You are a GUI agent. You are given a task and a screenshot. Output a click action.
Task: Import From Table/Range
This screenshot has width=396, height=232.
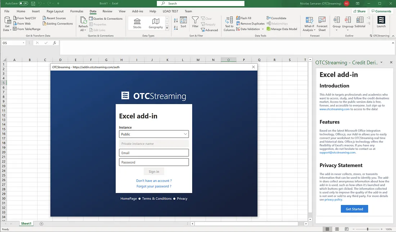pos(27,29)
